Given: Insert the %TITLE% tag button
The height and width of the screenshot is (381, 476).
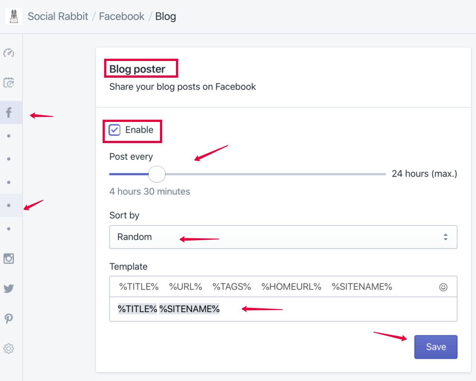Looking at the screenshot, I should [139, 287].
